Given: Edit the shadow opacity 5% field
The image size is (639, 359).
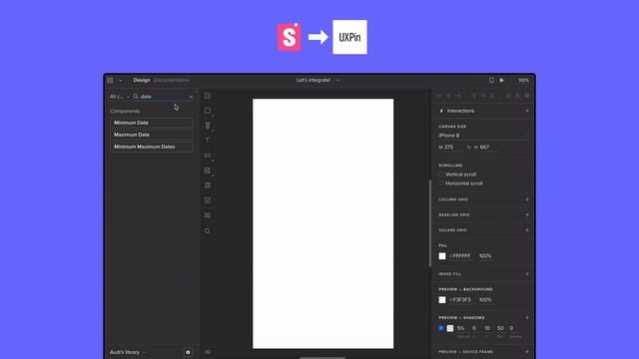Looking at the screenshot, I should click(461, 328).
